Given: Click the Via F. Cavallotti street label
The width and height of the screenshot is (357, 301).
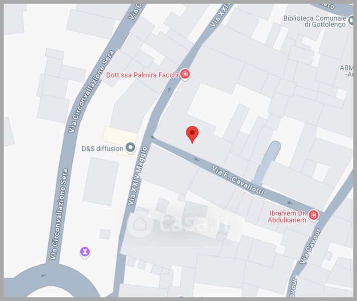Looking at the screenshot, I should [x=238, y=180].
